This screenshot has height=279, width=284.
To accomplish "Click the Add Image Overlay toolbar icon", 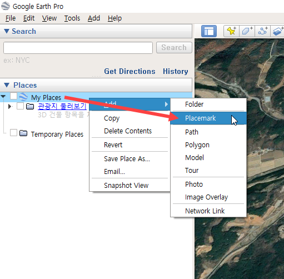I will [278, 31].
